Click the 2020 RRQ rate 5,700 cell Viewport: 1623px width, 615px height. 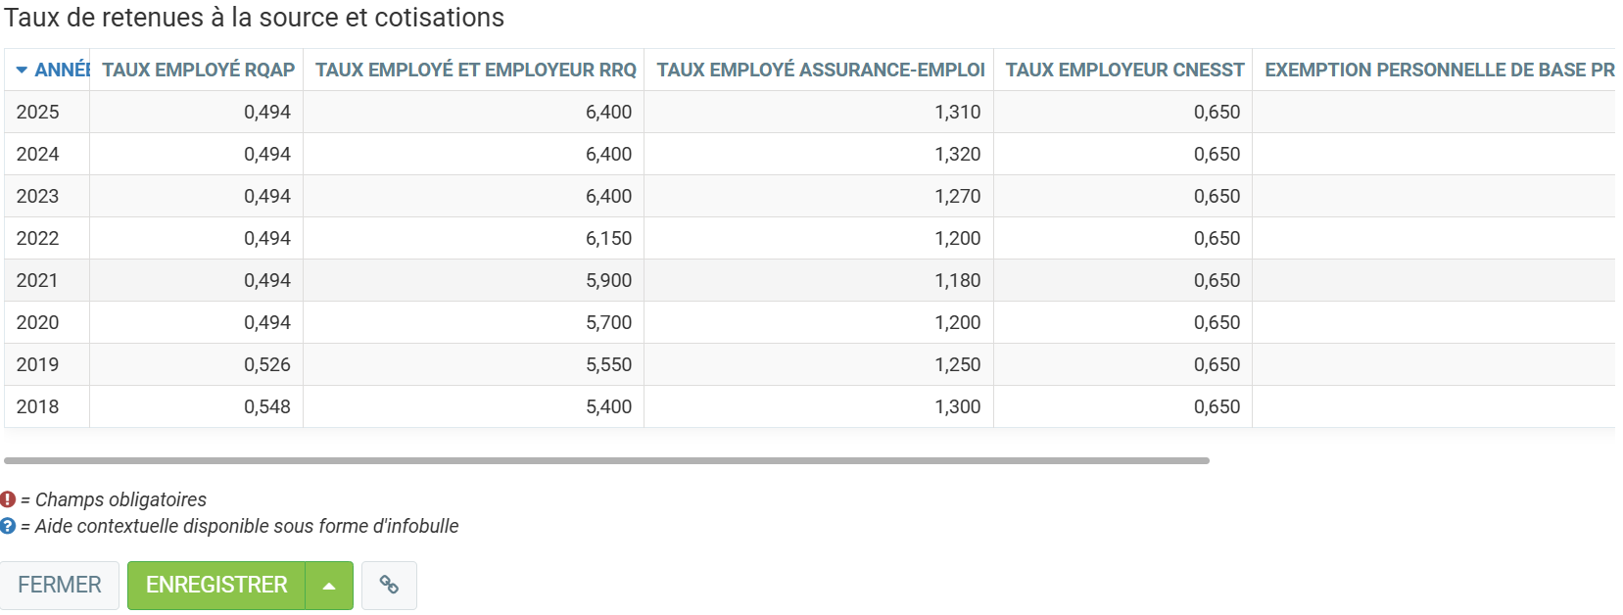(x=608, y=323)
